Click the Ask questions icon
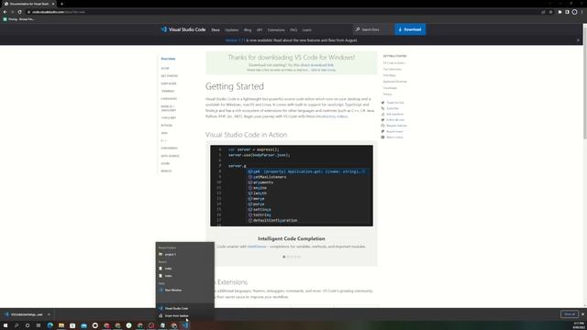This screenshot has height=330, width=587. point(382,114)
